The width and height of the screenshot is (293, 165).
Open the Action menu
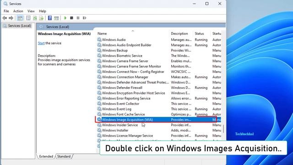click(18, 11)
